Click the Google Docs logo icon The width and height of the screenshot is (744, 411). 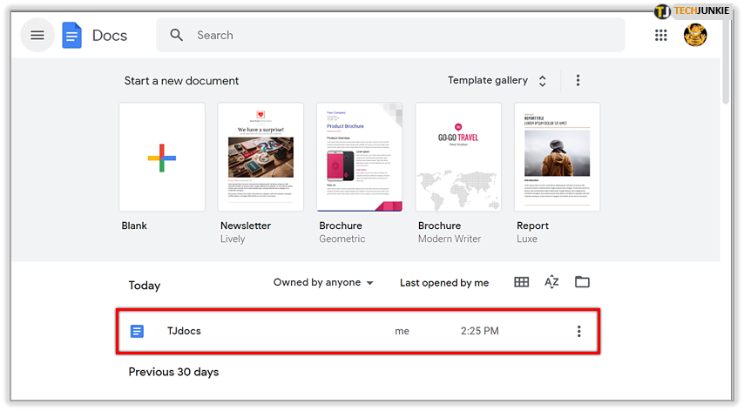point(71,35)
